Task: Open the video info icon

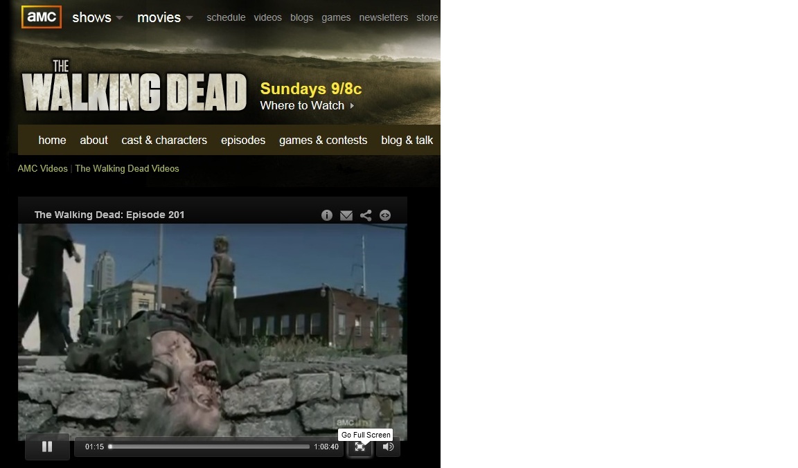Action: 327,215
